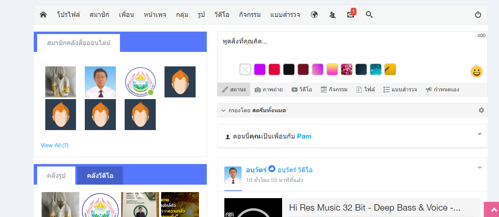This screenshot has width=499, height=217.
Task: Open อนุวัตร์ post author avatar
Action: tap(233, 175)
